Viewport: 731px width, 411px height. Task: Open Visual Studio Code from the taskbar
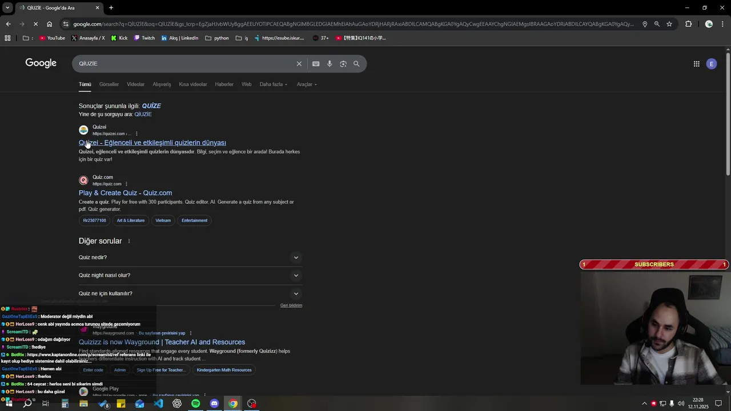coord(158,404)
